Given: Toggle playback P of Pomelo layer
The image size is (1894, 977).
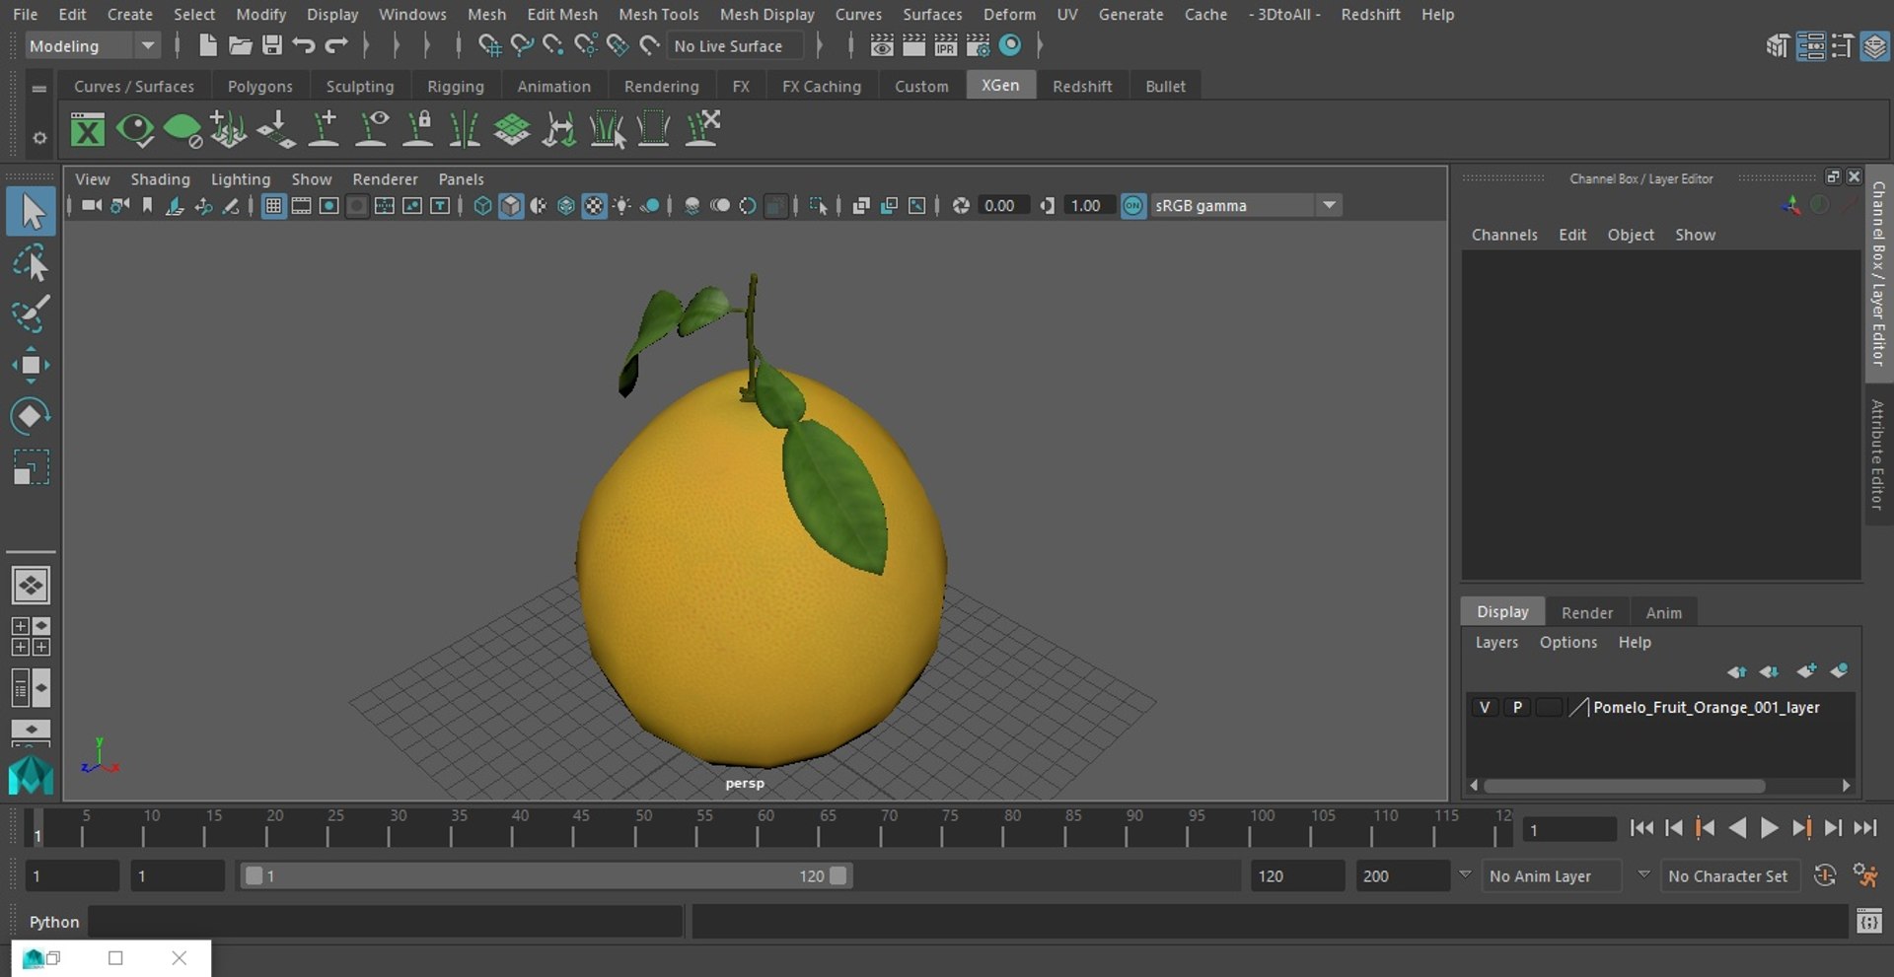Looking at the screenshot, I should click(x=1517, y=707).
